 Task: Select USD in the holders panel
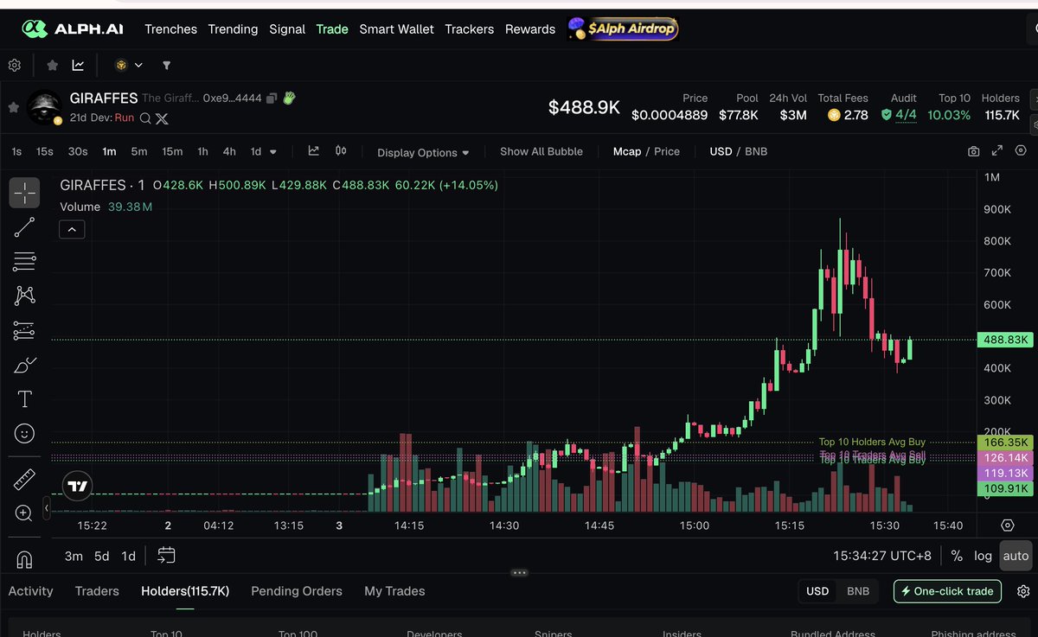point(817,591)
